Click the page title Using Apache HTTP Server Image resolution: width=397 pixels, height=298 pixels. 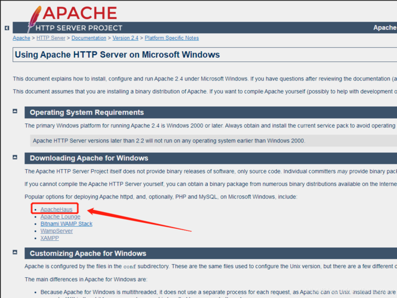(x=117, y=55)
